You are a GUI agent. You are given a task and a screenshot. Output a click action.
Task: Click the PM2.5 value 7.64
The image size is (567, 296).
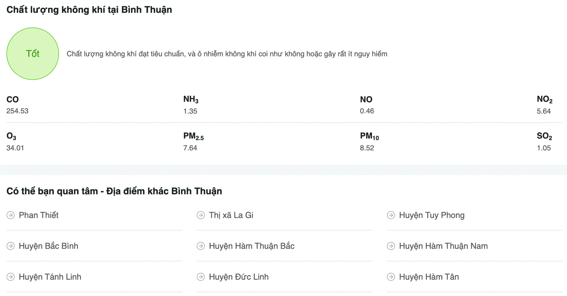click(190, 148)
